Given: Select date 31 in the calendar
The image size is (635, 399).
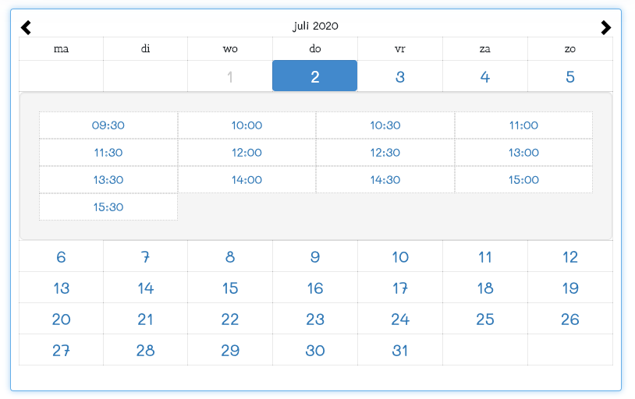Looking at the screenshot, I should click(x=400, y=350).
